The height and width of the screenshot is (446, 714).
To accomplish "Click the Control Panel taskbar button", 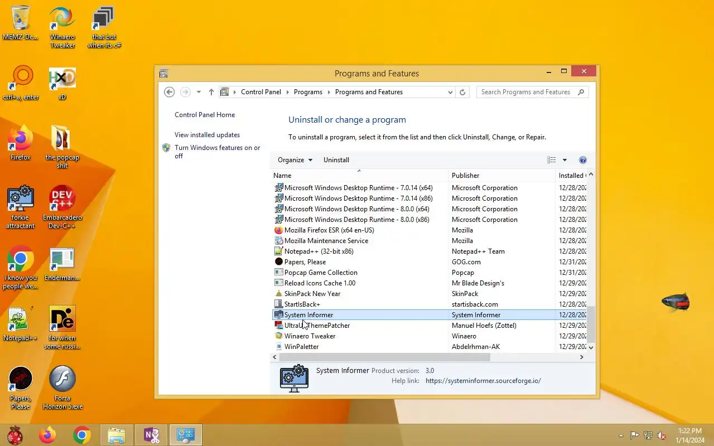I will click(186, 435).
